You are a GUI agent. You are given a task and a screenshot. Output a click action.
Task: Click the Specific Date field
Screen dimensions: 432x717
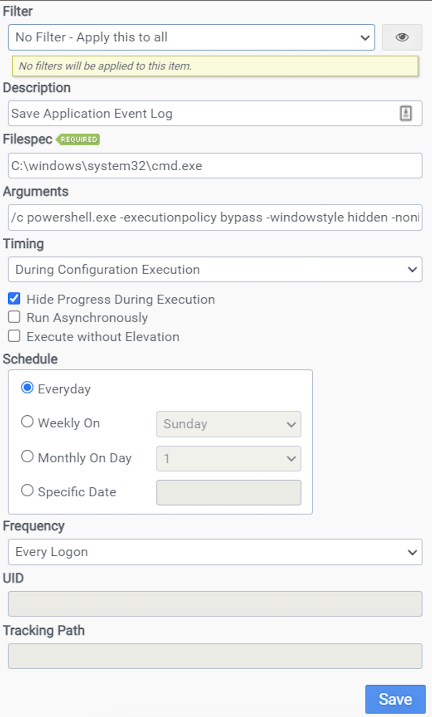(229, 493)
